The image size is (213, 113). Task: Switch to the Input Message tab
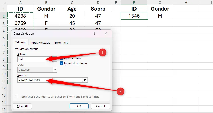click(x=40, y=43)
